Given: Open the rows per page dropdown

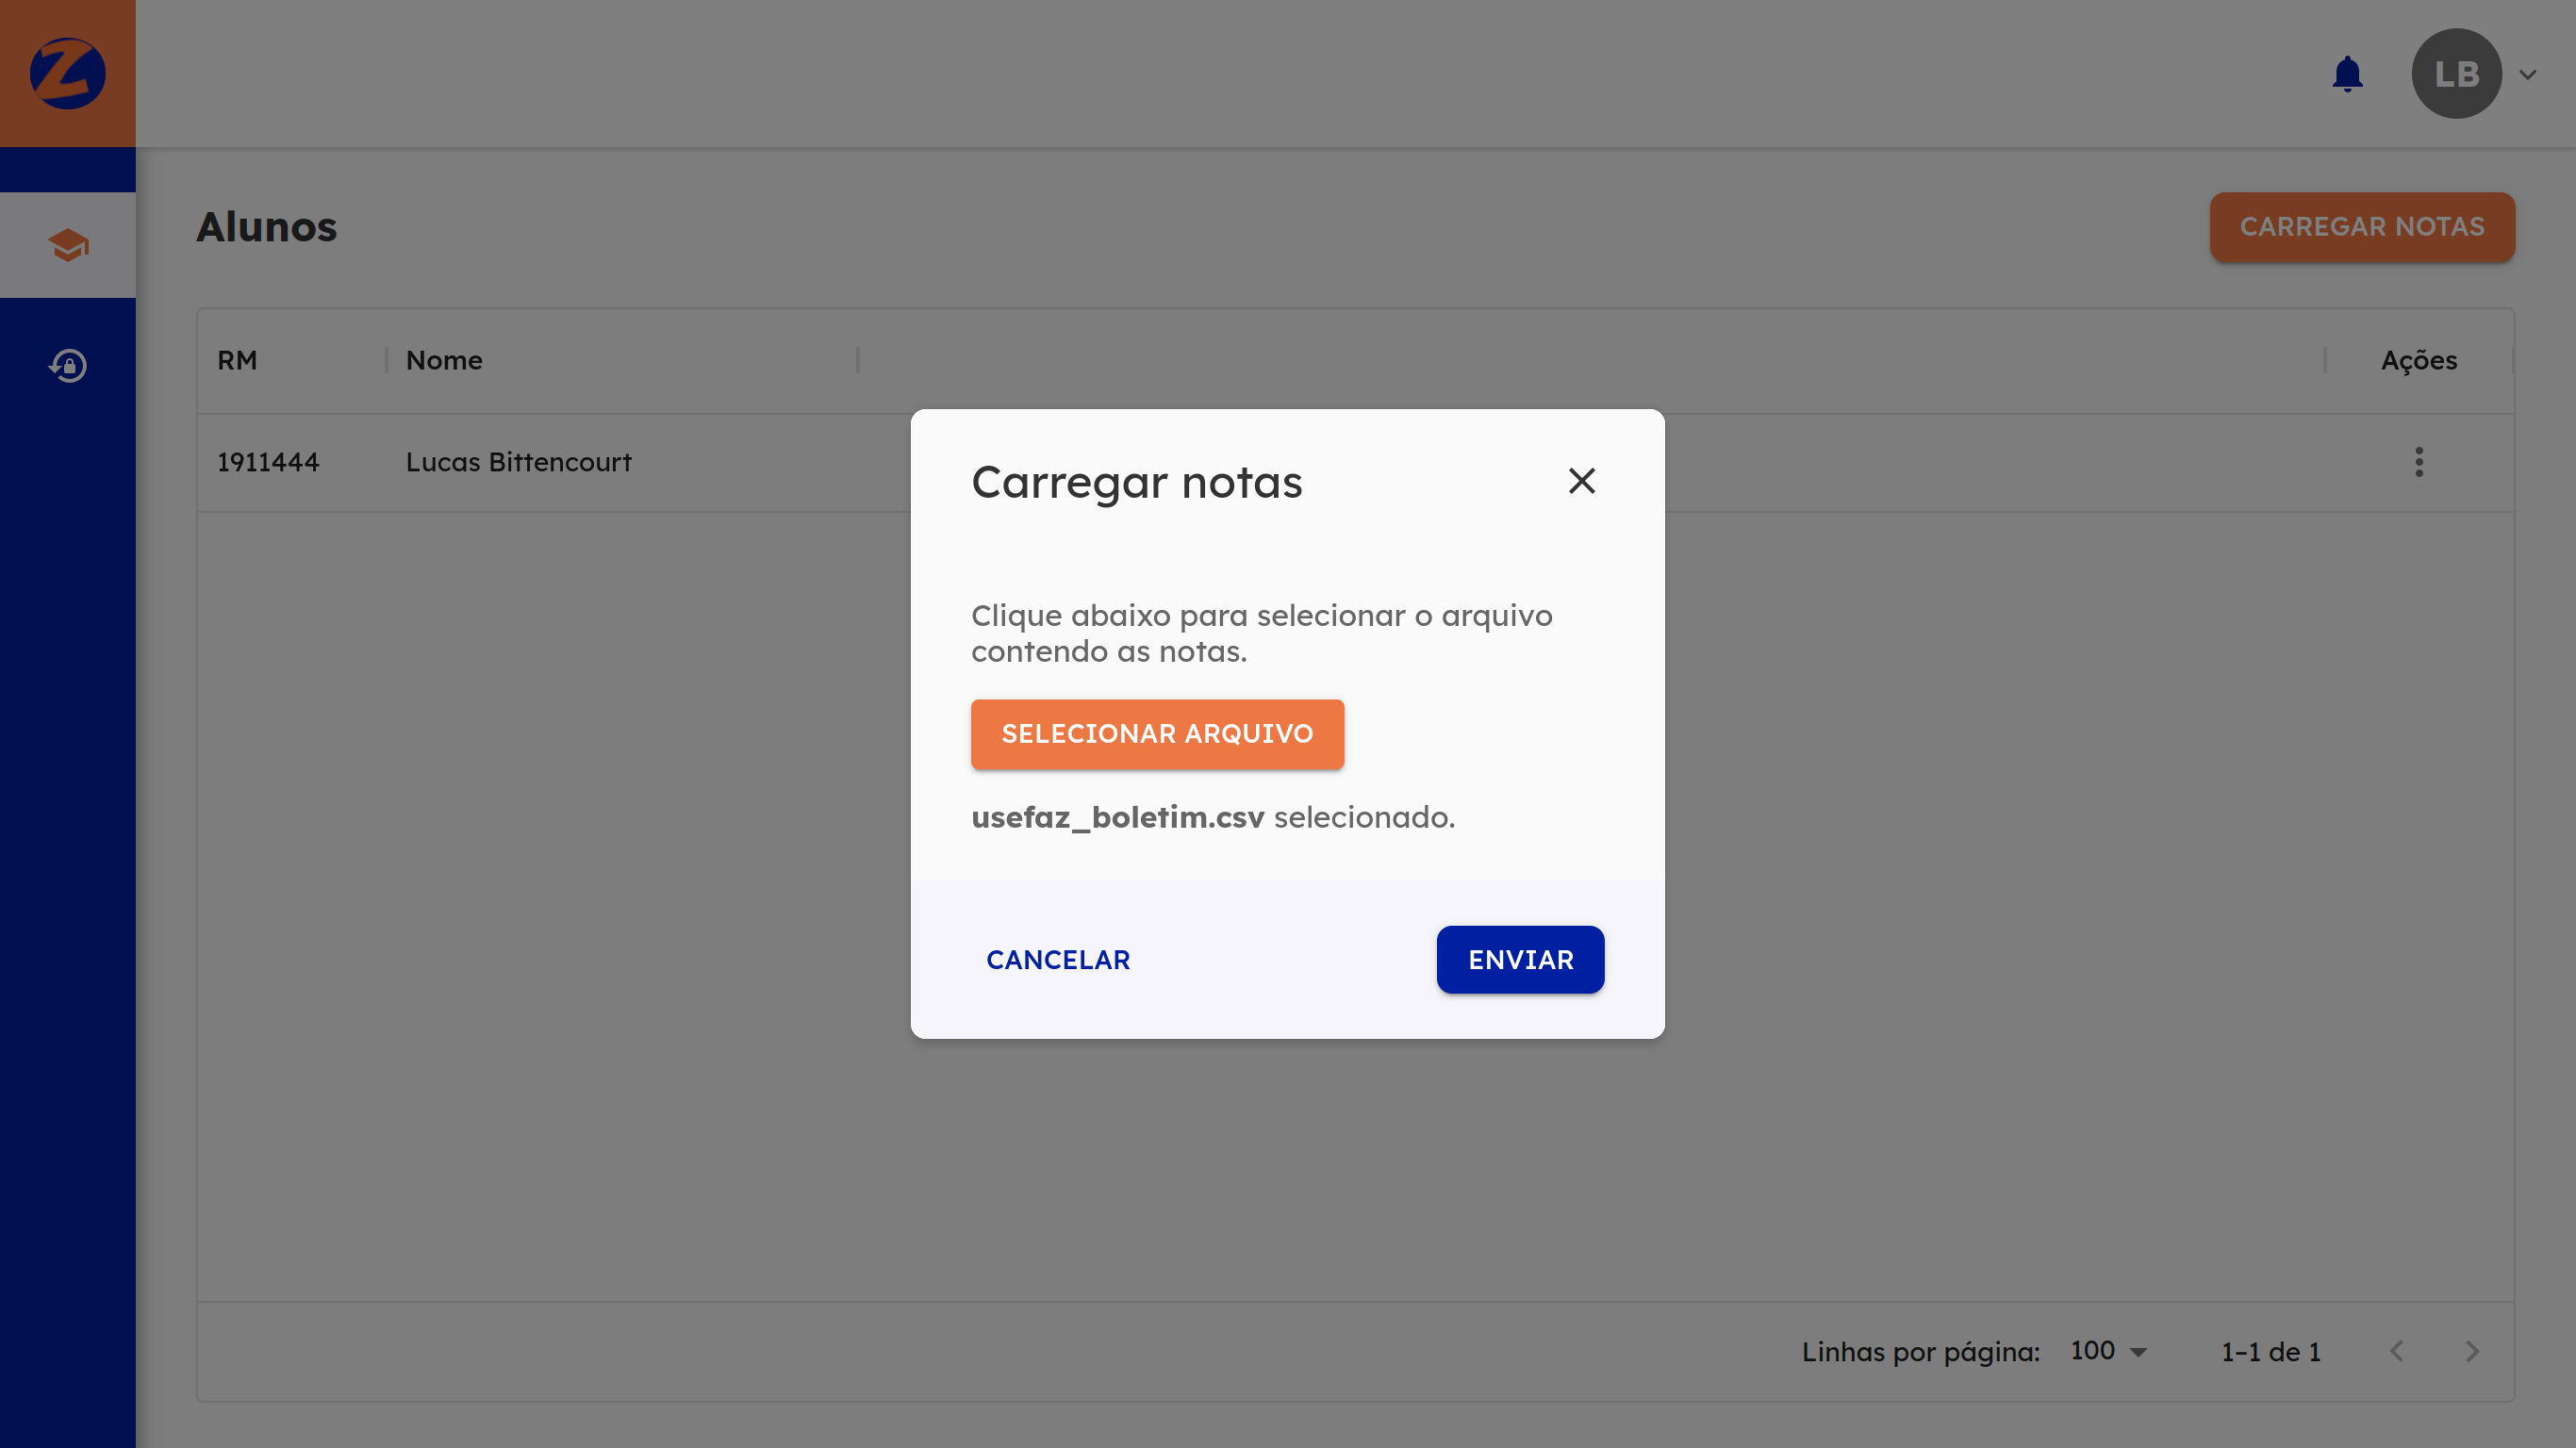Looking at the screenshot, I should (x=2108, y=1351).
